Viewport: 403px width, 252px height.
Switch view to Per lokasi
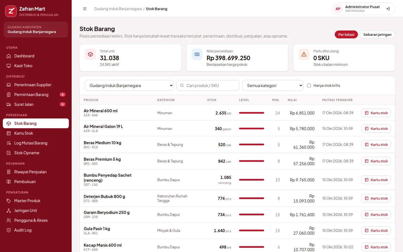[346, 34]
